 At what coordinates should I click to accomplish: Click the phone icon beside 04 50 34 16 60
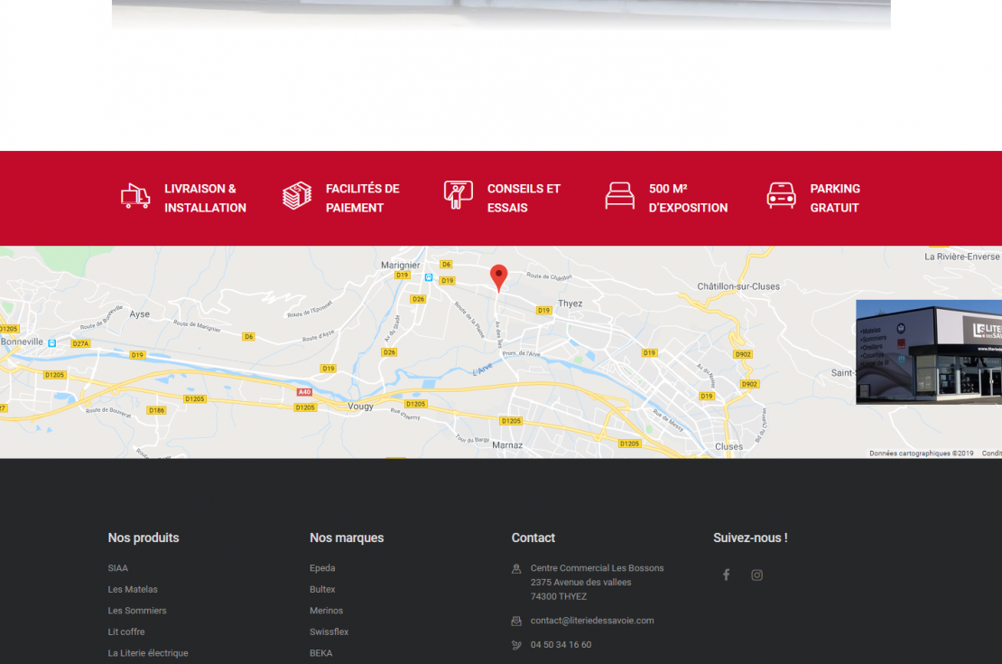click(516, 645)
